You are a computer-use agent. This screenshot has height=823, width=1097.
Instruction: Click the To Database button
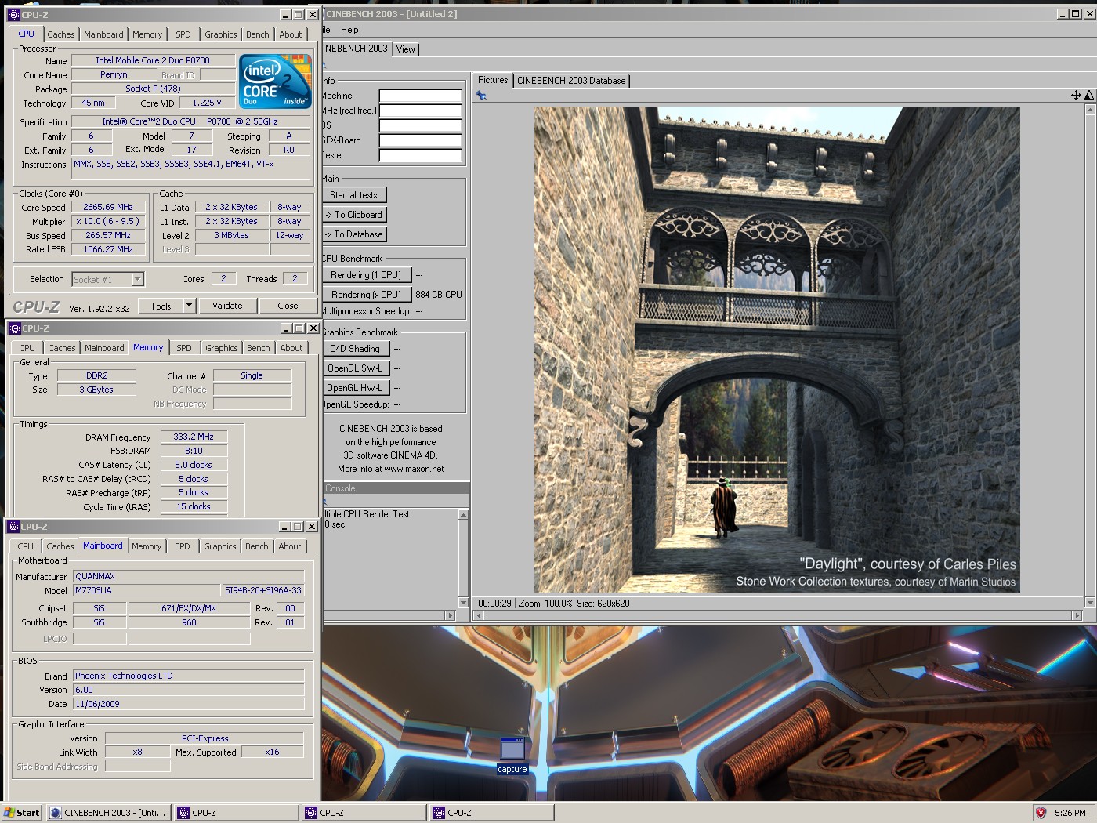click(x=353, y=234)
